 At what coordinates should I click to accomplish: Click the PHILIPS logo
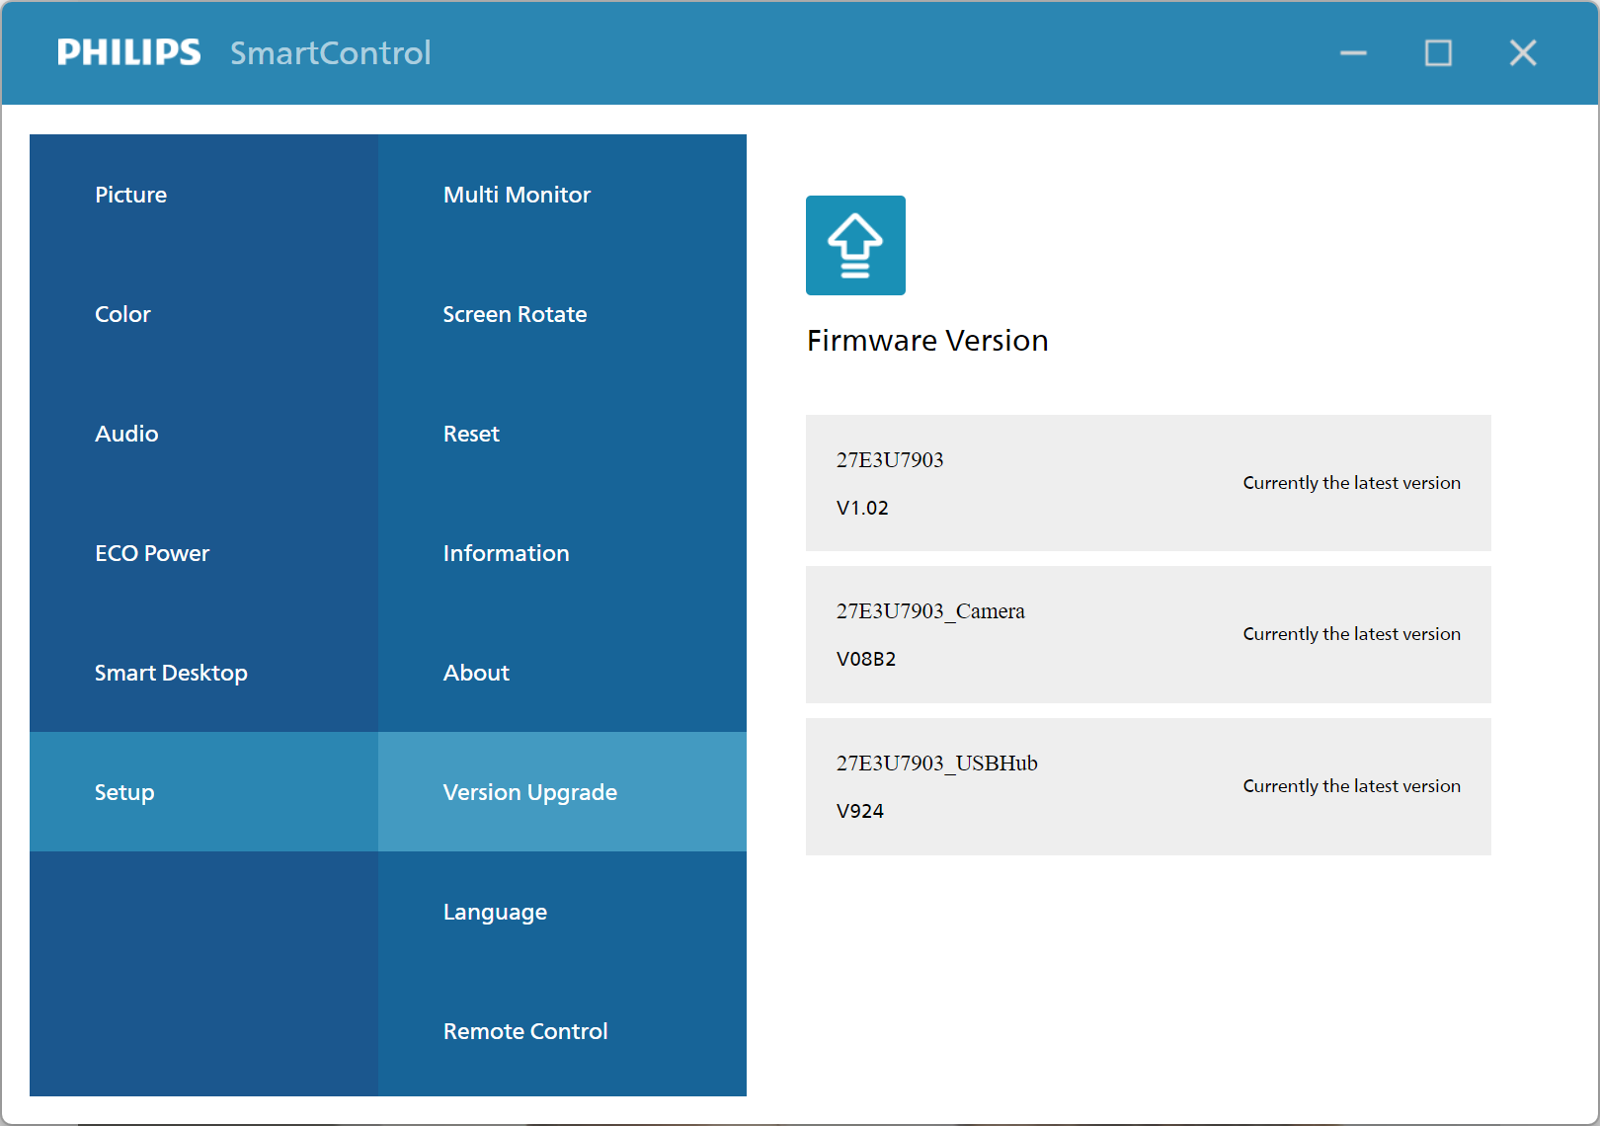(x=129, y=52)
